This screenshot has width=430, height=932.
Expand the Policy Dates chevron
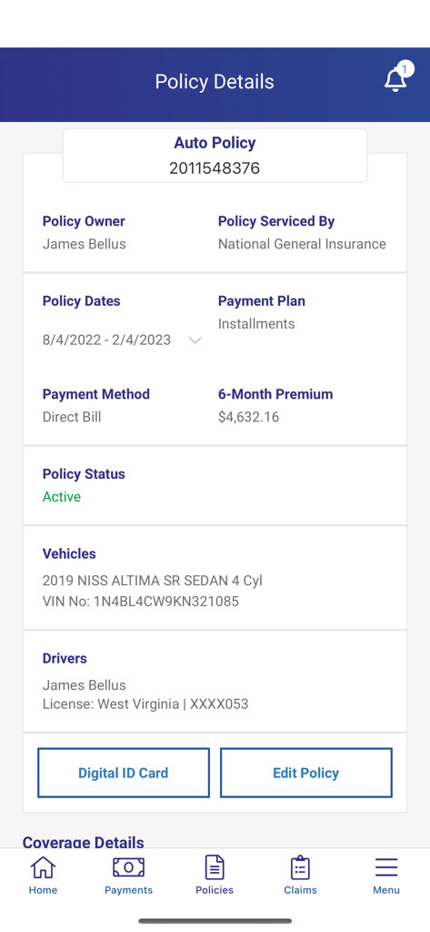pos(195,340)
